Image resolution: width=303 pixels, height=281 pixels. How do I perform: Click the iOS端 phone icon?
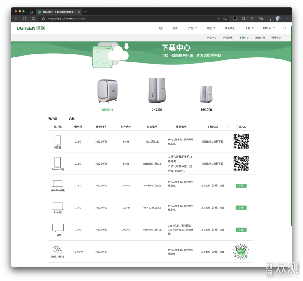pos(58,140)
